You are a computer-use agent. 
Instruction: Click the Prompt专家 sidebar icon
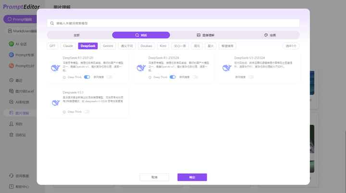11,55
